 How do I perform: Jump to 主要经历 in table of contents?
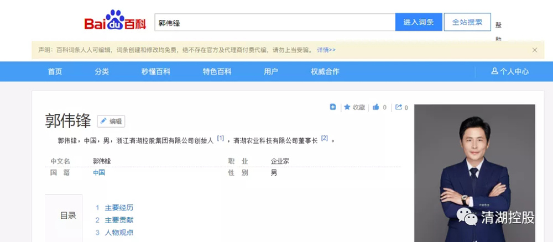[119, 208]
